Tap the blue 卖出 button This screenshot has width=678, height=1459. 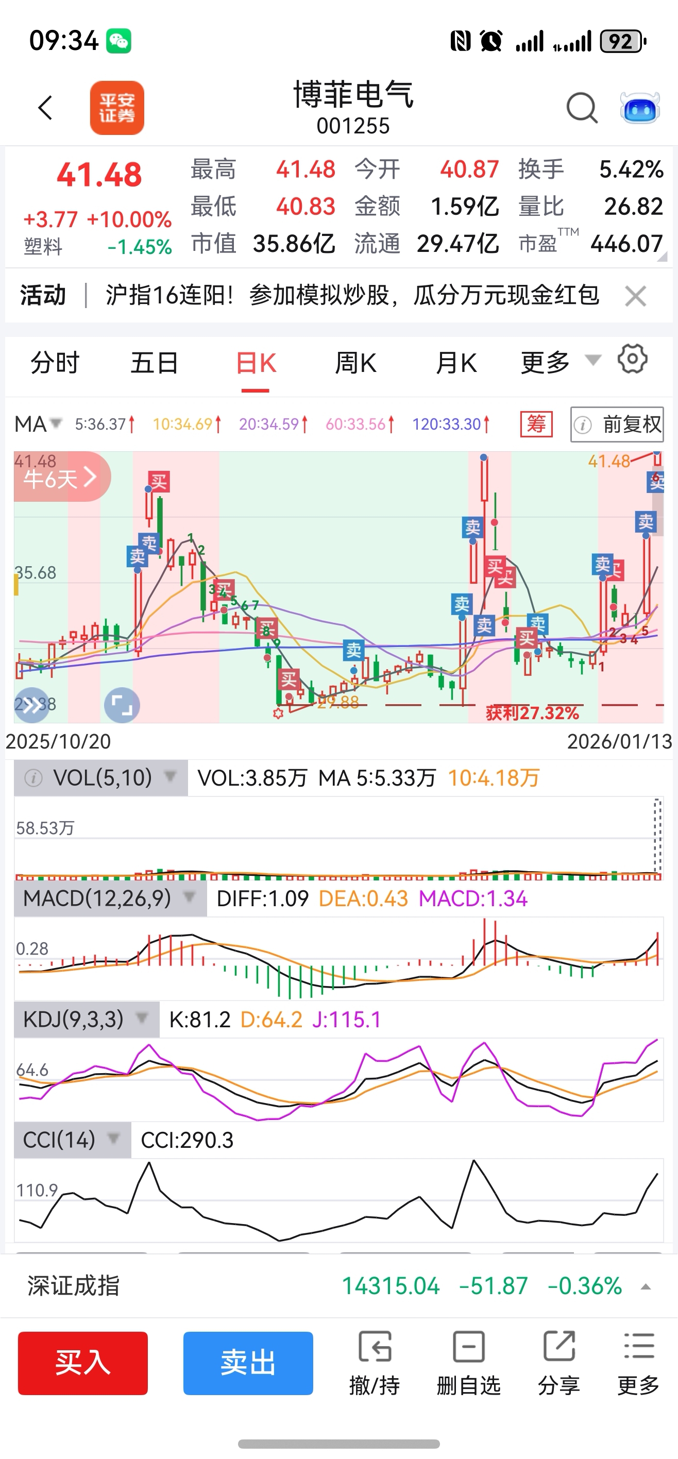click(x=248, y=1363)
